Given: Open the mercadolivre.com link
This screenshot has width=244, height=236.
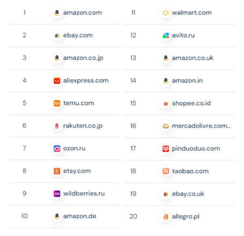Looking at the screenshot, I should pyautogui.click(x=201, y=126).
